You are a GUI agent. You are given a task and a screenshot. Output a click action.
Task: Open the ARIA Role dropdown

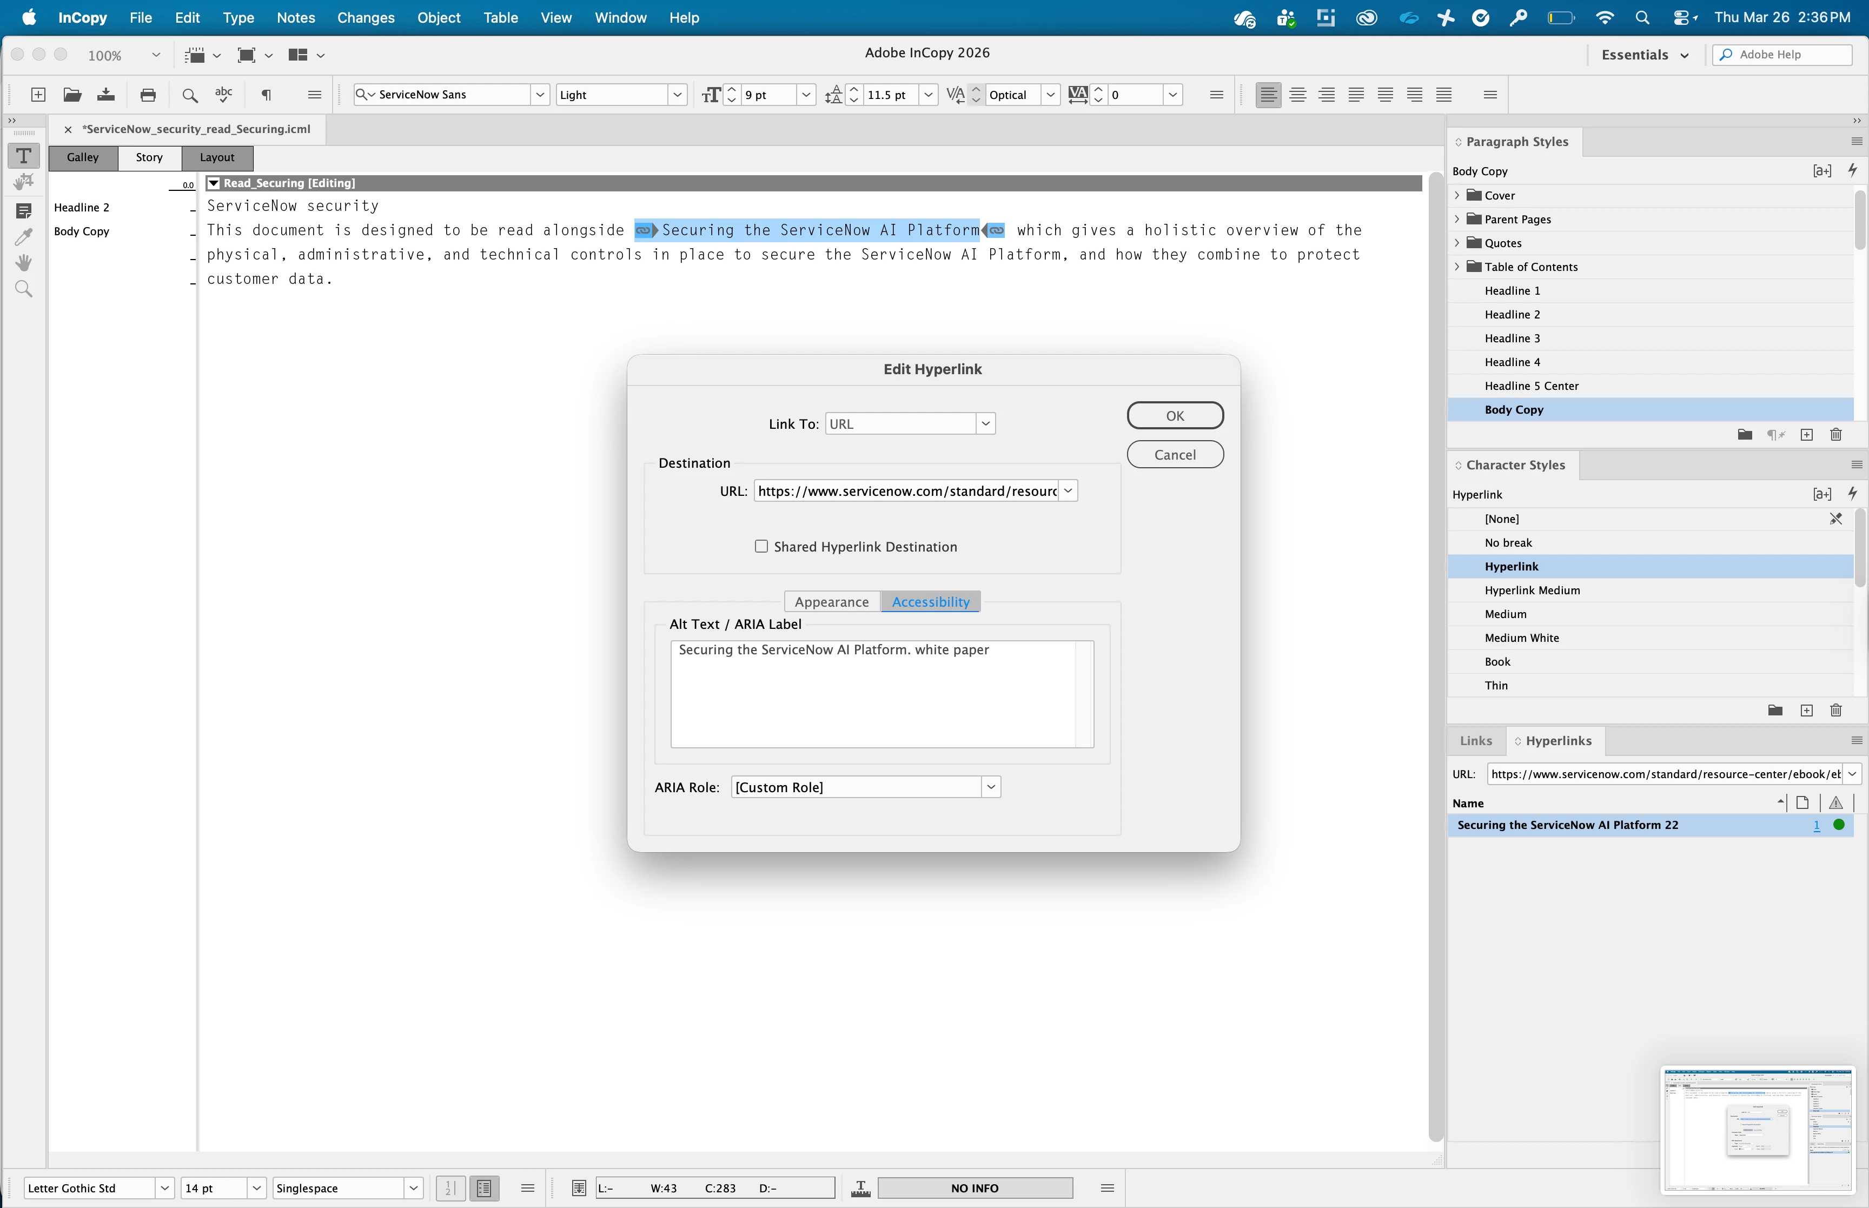[991, 787]
